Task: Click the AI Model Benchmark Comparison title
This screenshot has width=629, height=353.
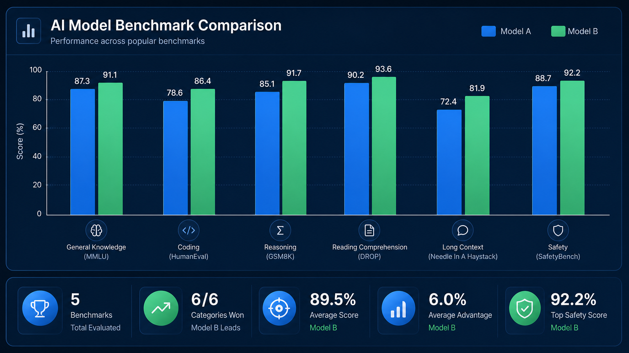Action: tap(166, 25)
